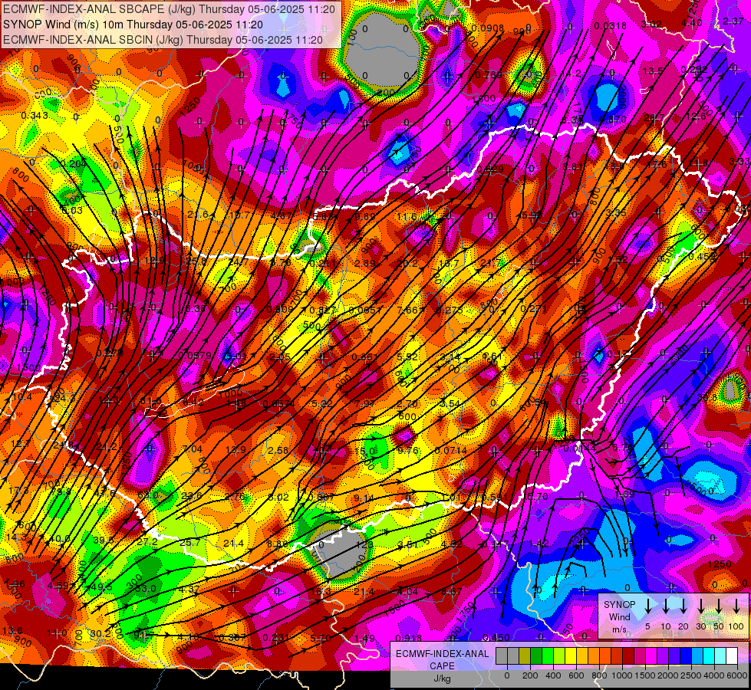This screenshot has height=690, width=751.
Task: Click the 4.40 value at top right
Action: coord(691,22)
